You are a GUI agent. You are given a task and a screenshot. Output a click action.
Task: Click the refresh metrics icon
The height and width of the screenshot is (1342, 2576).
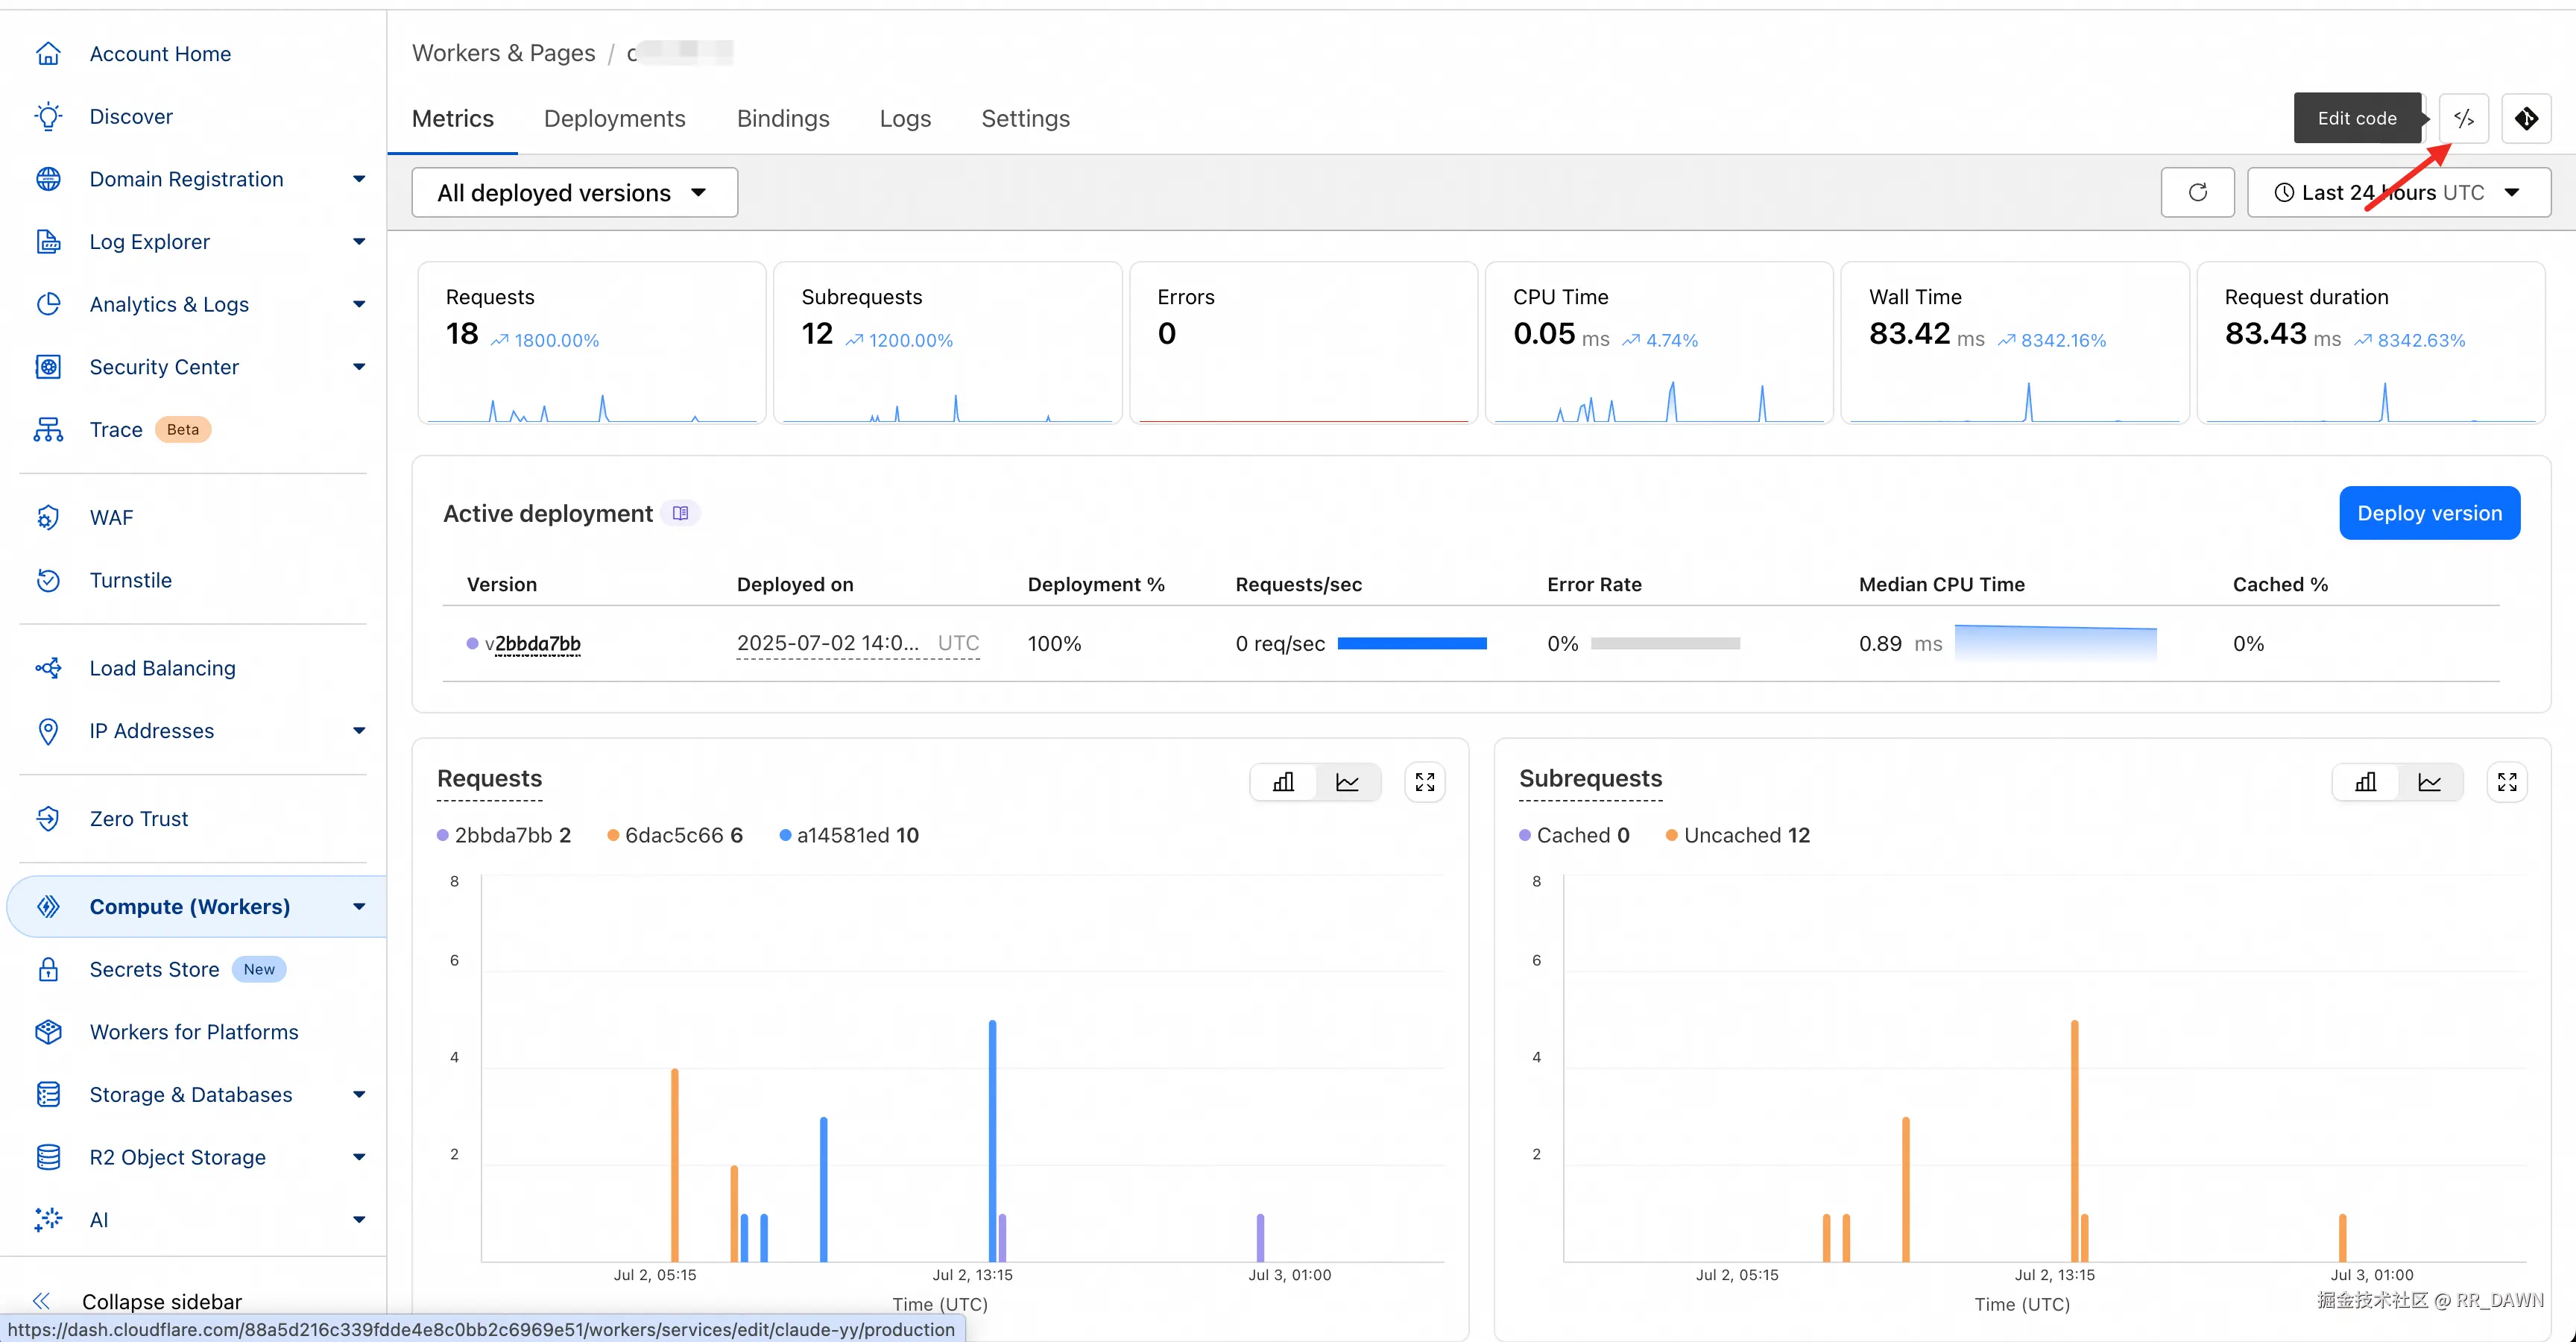click(x=2197, y=192)
